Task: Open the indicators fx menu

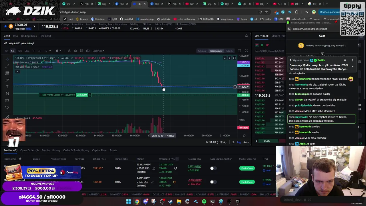Action: [69, 51]
